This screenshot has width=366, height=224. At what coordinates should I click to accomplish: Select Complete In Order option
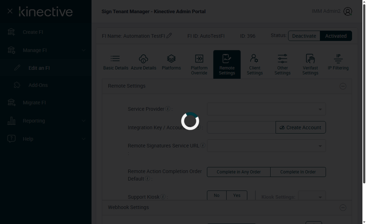[x=298, y=172]
